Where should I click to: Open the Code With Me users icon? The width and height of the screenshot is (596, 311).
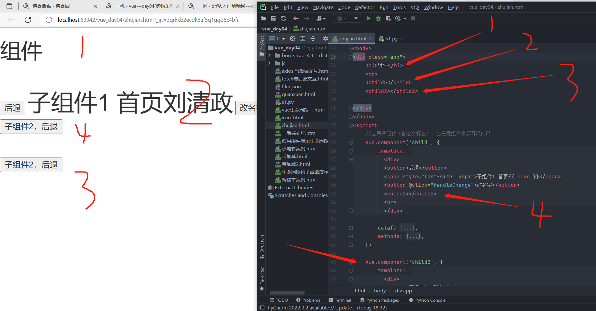[x=321, y=19]
